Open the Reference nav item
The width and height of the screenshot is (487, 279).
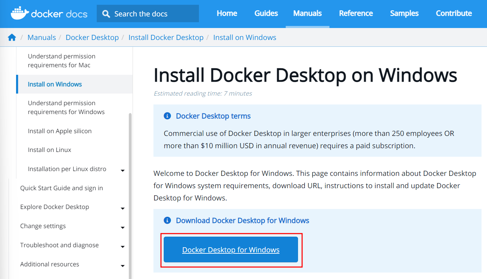click(356, 13)
